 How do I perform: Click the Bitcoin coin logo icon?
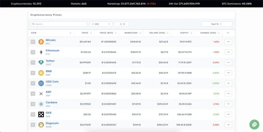(41, 42)
